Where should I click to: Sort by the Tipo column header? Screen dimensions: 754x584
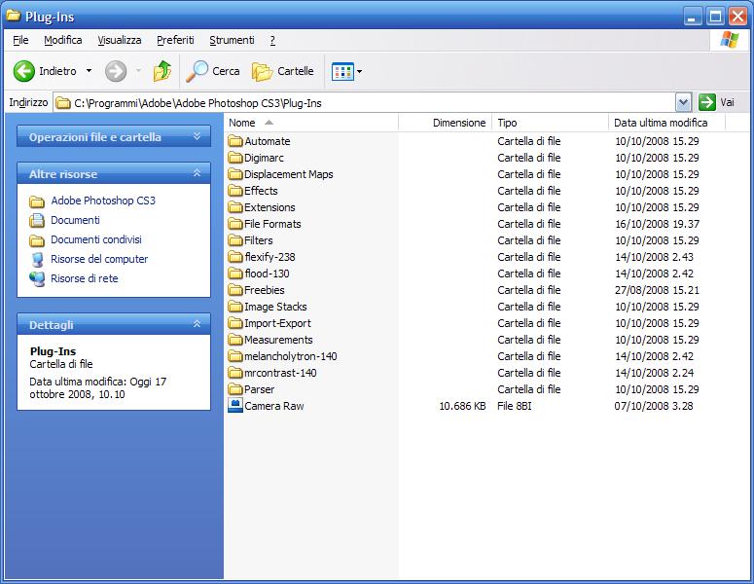click(551, 123)
